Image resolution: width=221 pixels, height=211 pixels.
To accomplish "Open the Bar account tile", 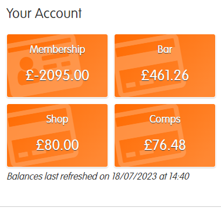I will 165,66.
